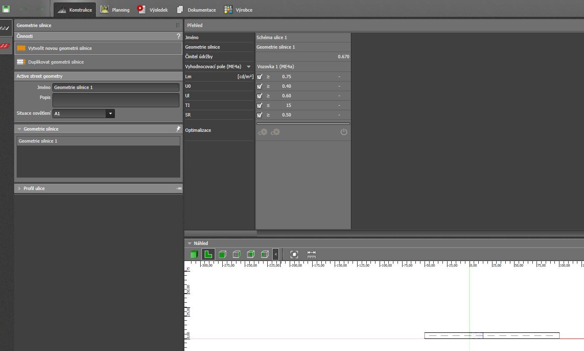Select Geometrie silnice 1 in list
This screenshot has width=584, height=351.
click(x=98, y=141)
